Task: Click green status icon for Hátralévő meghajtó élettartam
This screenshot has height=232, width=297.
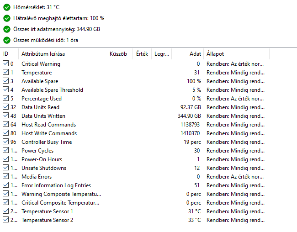Action: (x=6, y=18)
